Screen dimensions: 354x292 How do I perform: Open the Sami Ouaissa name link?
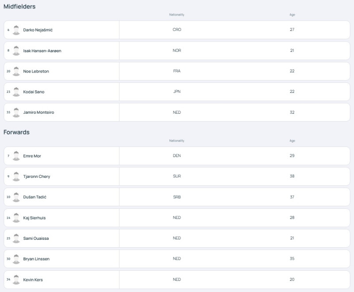click(36, 238)
